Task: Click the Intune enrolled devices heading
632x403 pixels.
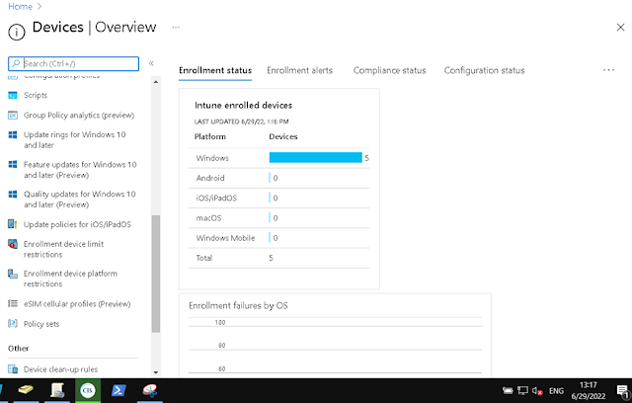Action: [x=244, y=105]
